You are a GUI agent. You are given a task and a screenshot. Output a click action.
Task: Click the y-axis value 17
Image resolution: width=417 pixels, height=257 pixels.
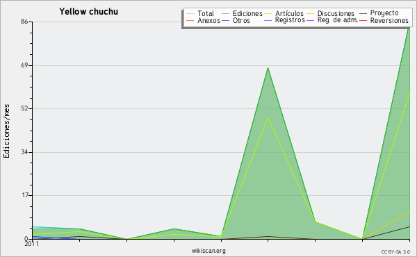tap(24, 195)
